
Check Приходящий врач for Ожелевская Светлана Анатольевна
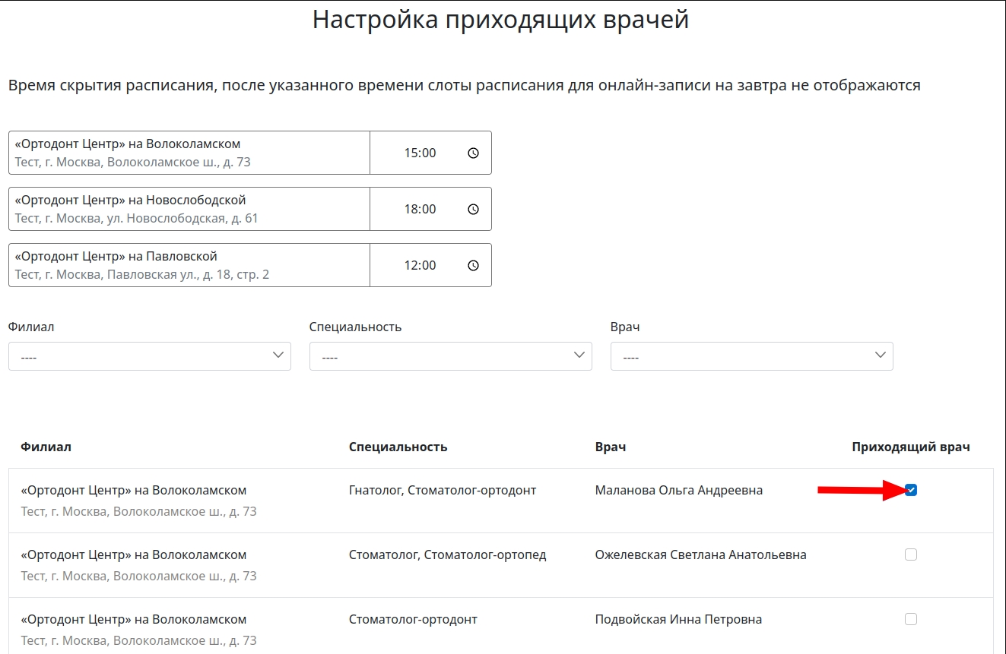[x=911, y=554]
